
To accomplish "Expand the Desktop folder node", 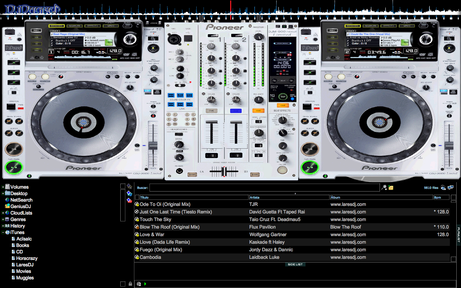I will tap(3, 194).
